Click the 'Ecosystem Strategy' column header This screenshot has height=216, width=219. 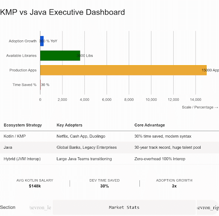[x=23, y=125]
